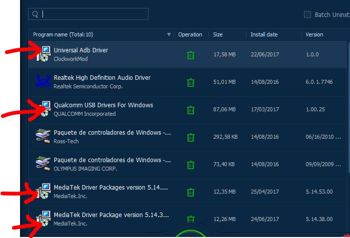Click the 25/04/2017 install date

point(264,192)
